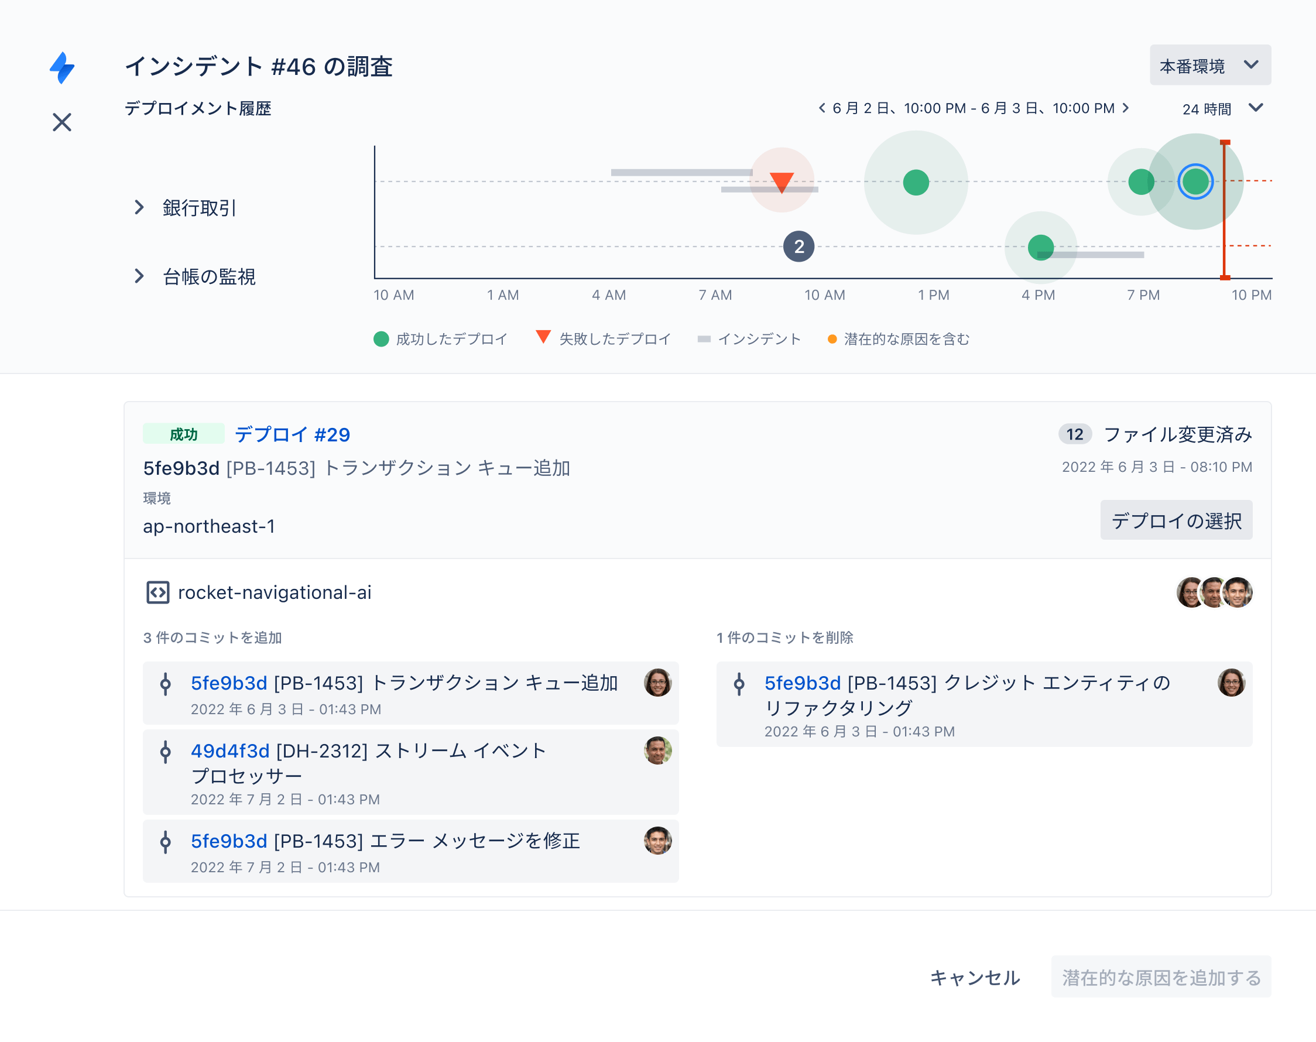
Task: Expand the 台帳の監視 service row
Action: tap(139, 276)
